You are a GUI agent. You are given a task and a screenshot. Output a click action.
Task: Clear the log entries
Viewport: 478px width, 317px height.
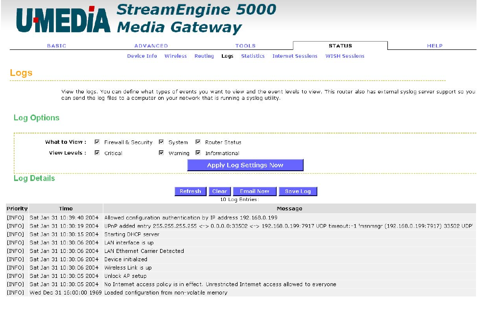[219, 191]
